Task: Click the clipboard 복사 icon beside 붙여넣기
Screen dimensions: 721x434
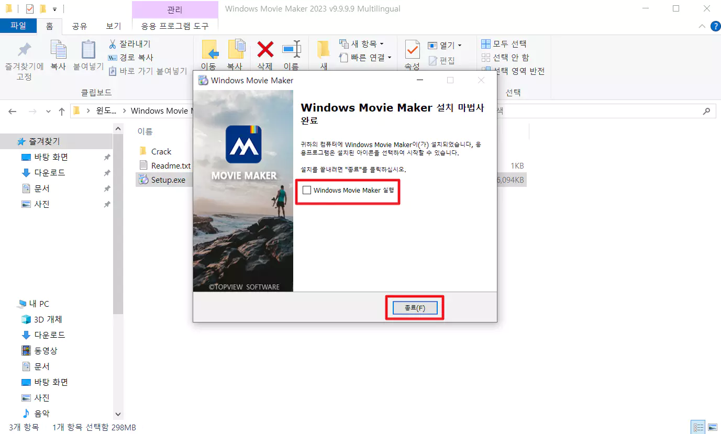Action: 58,49
